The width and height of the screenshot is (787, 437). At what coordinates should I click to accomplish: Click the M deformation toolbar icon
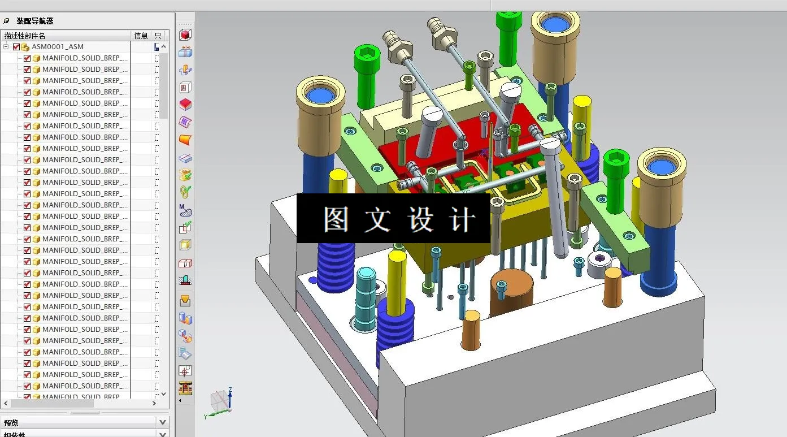tap(185, 209)
